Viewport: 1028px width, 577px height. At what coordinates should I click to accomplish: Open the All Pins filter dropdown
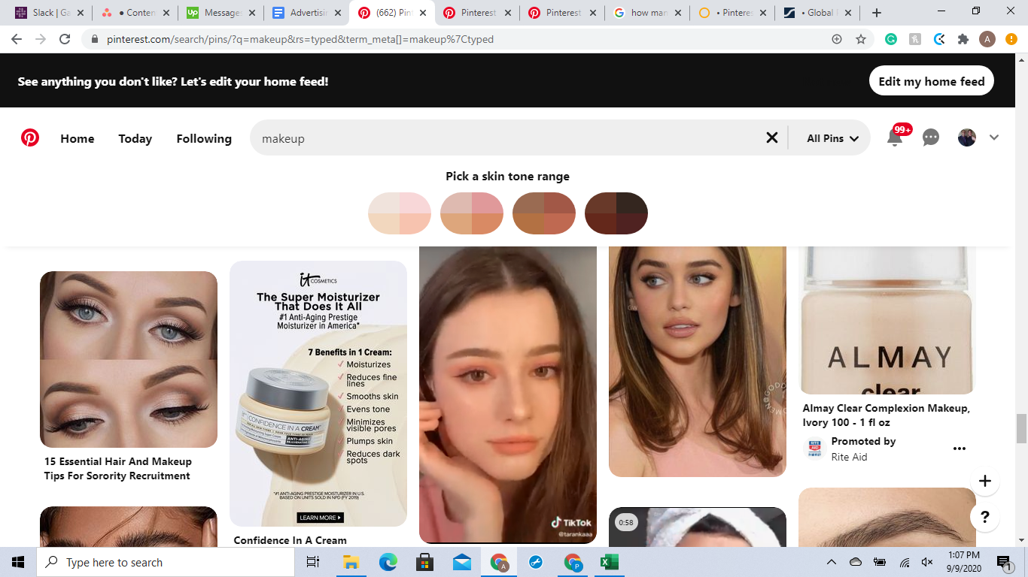pyautogui.click(x=832, y=138)
